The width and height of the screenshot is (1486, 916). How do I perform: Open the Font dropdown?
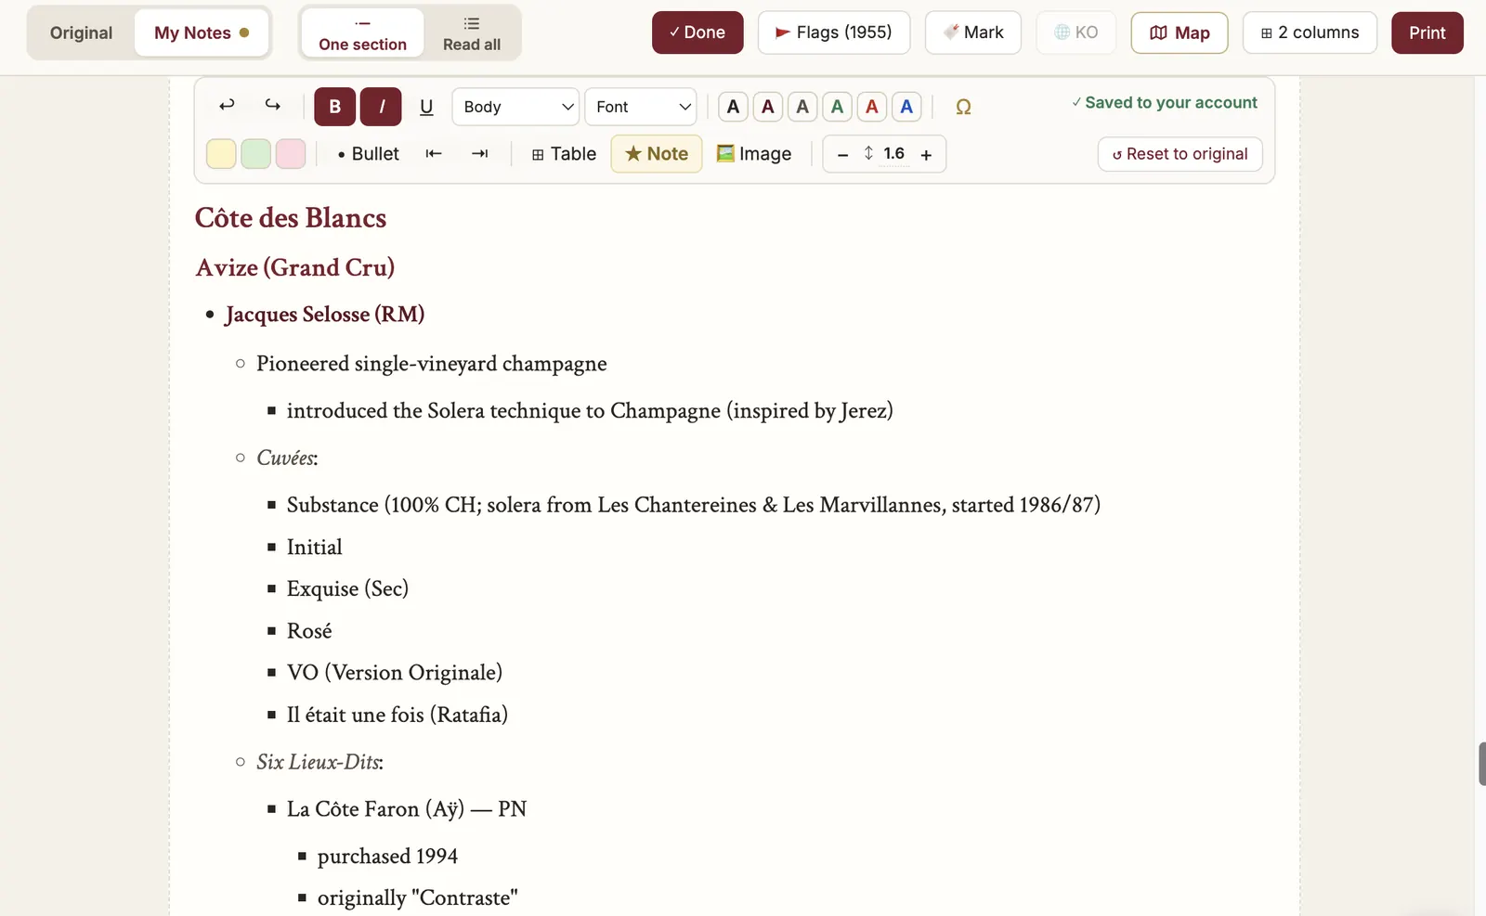click(x=641, y=107)
